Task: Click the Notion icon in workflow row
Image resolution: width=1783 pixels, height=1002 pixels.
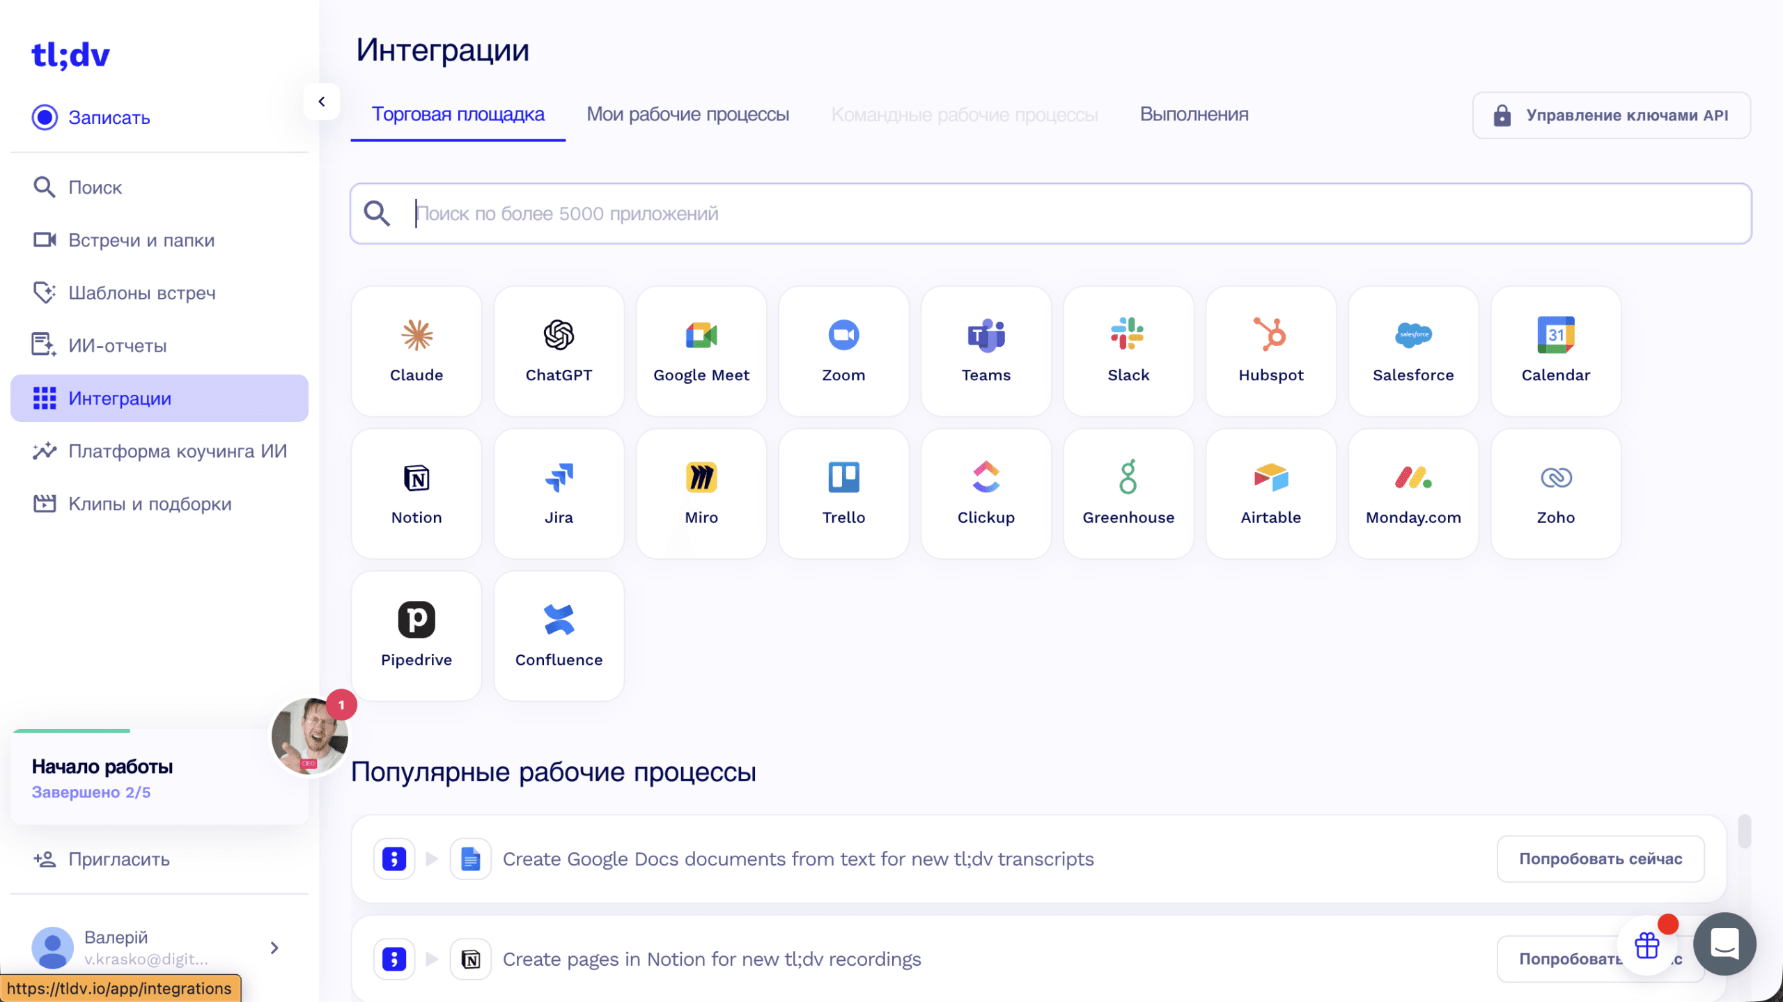Action: coord(470,960)
